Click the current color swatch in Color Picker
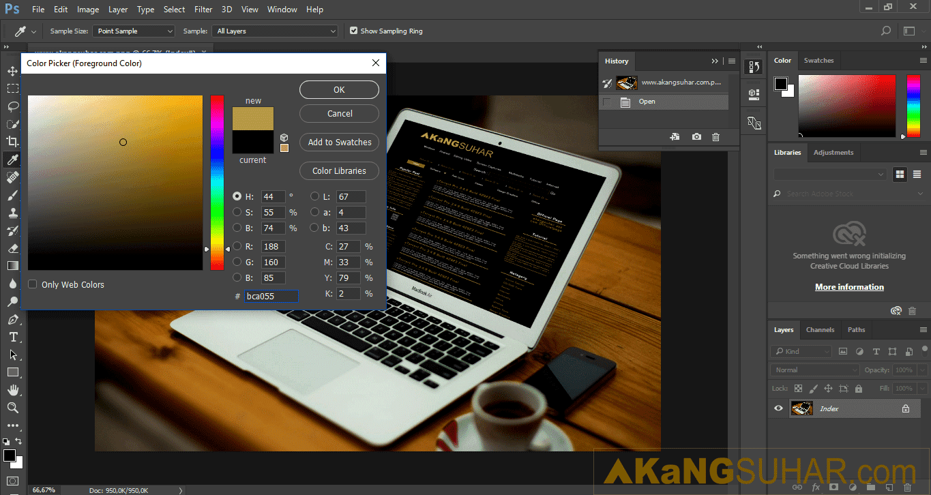The image size is (931, 495). [253, 142]
